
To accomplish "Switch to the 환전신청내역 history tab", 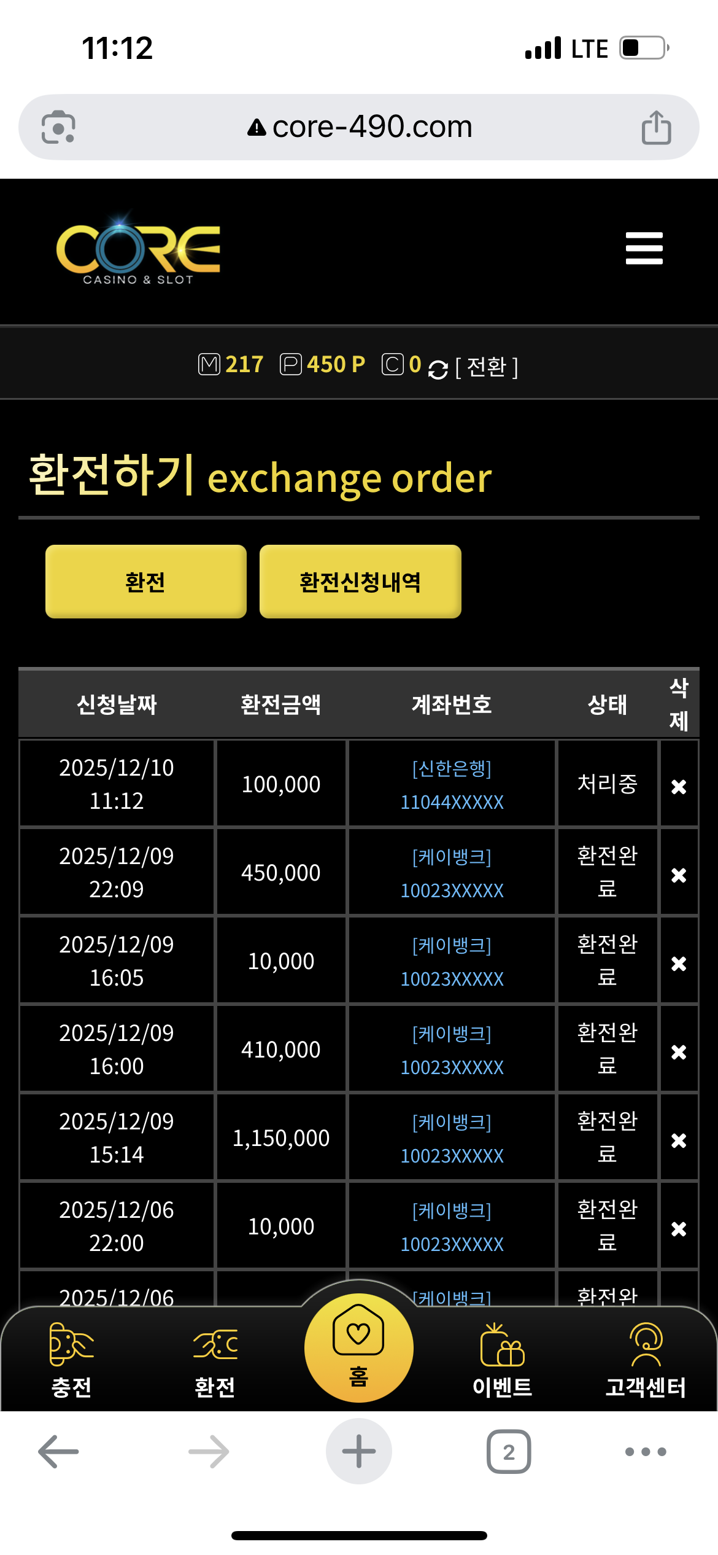I will (360, 582).
